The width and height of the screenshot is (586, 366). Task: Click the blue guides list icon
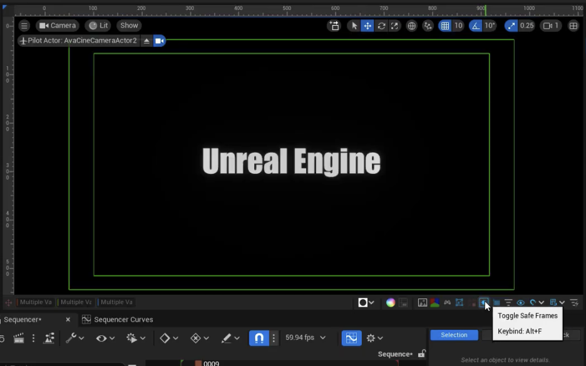(x=496, y=303)
